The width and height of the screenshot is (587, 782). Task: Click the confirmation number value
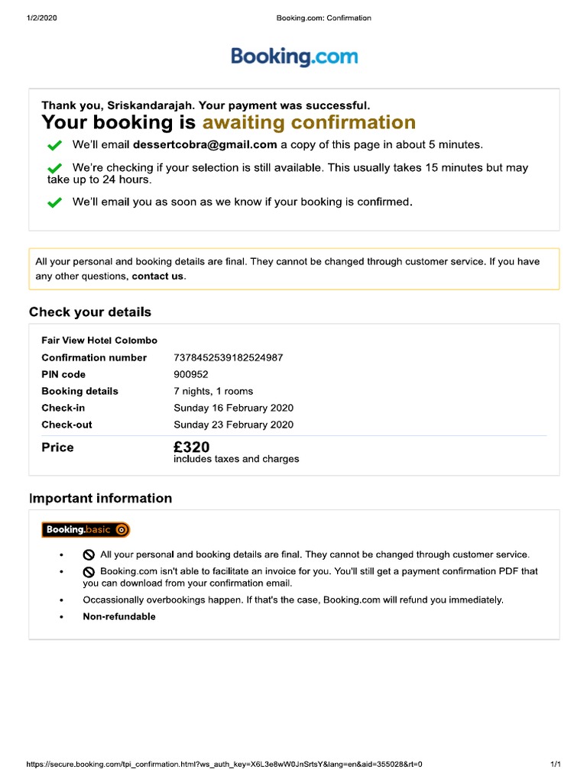coord(229,357)
